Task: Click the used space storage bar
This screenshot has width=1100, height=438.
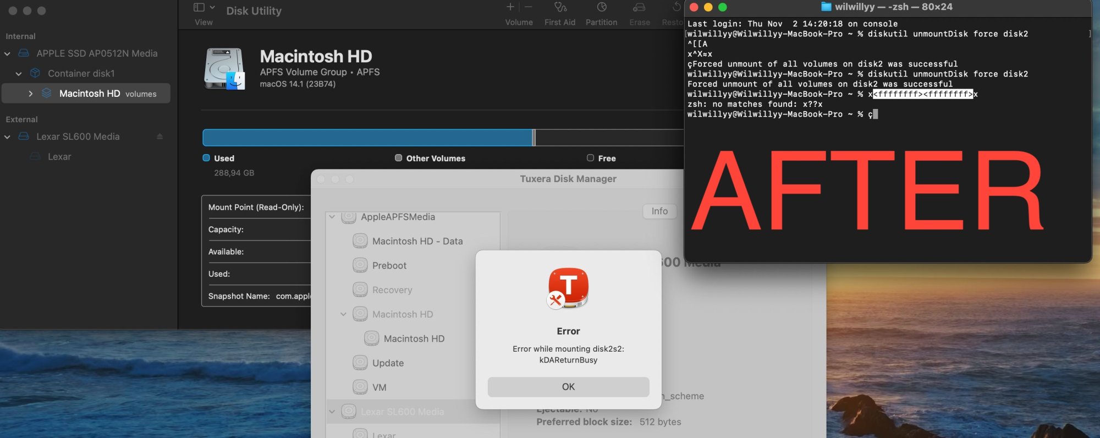Action: (x=368, y=138)
